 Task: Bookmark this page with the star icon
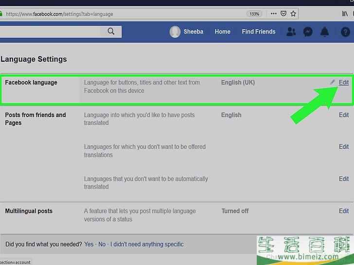coord(293,14)
